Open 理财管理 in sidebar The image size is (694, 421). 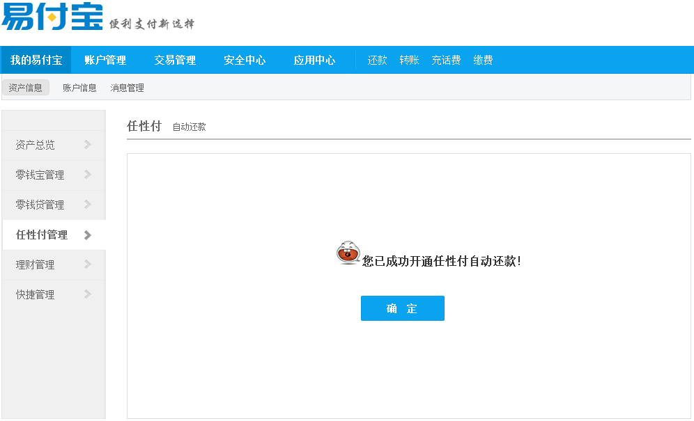click(x=54, y=265)
